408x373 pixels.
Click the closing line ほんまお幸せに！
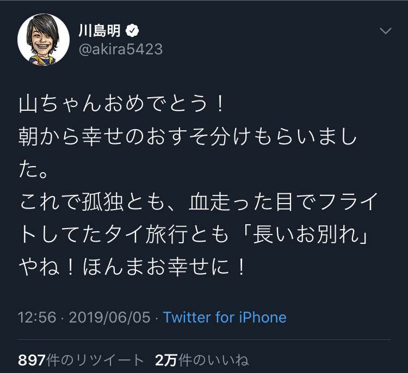click(164, 267)
